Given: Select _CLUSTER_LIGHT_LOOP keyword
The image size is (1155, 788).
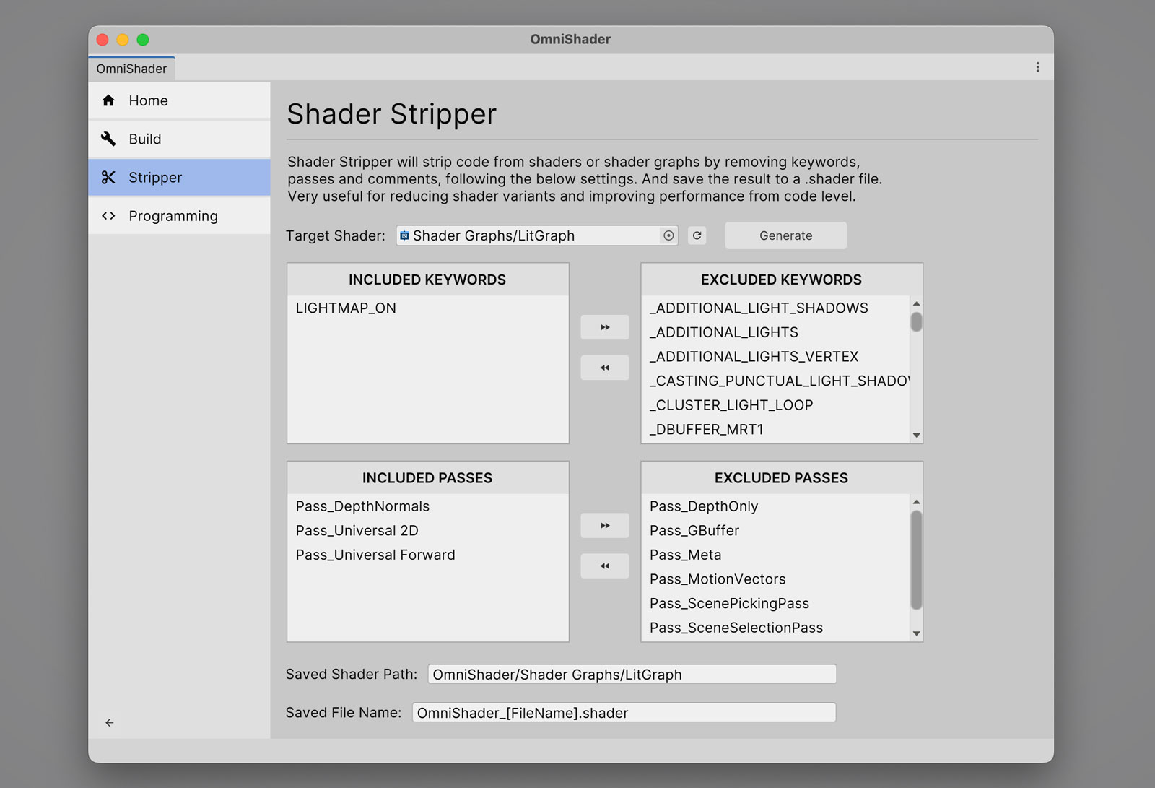Looking at the screenshot, I should coord(775,405).
